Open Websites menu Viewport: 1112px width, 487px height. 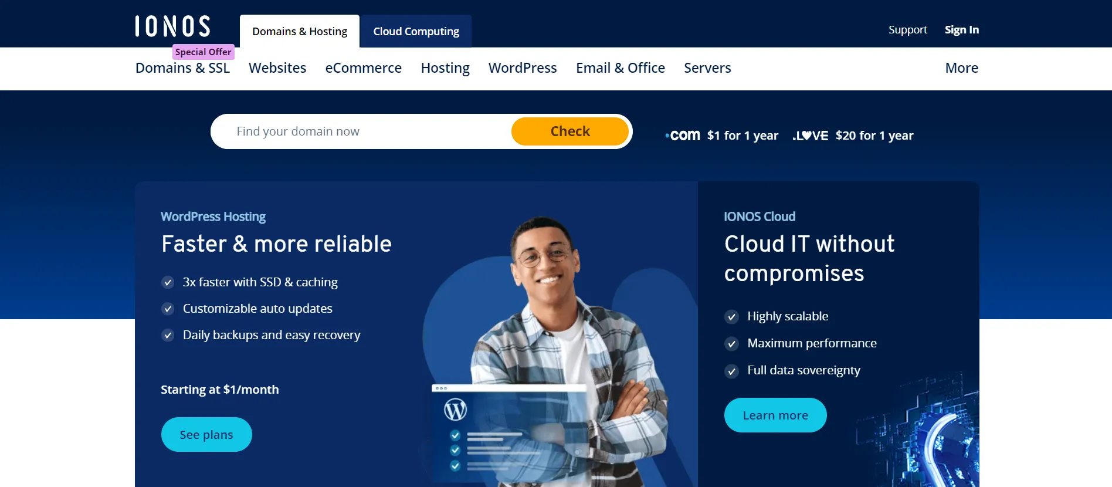(277, 68)
